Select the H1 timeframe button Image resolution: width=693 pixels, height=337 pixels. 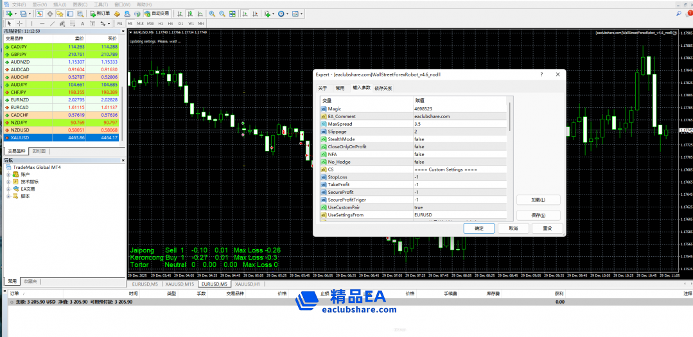tap(161, 23)
